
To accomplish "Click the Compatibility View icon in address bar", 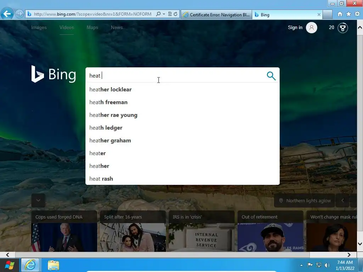I will coord(170,14).
